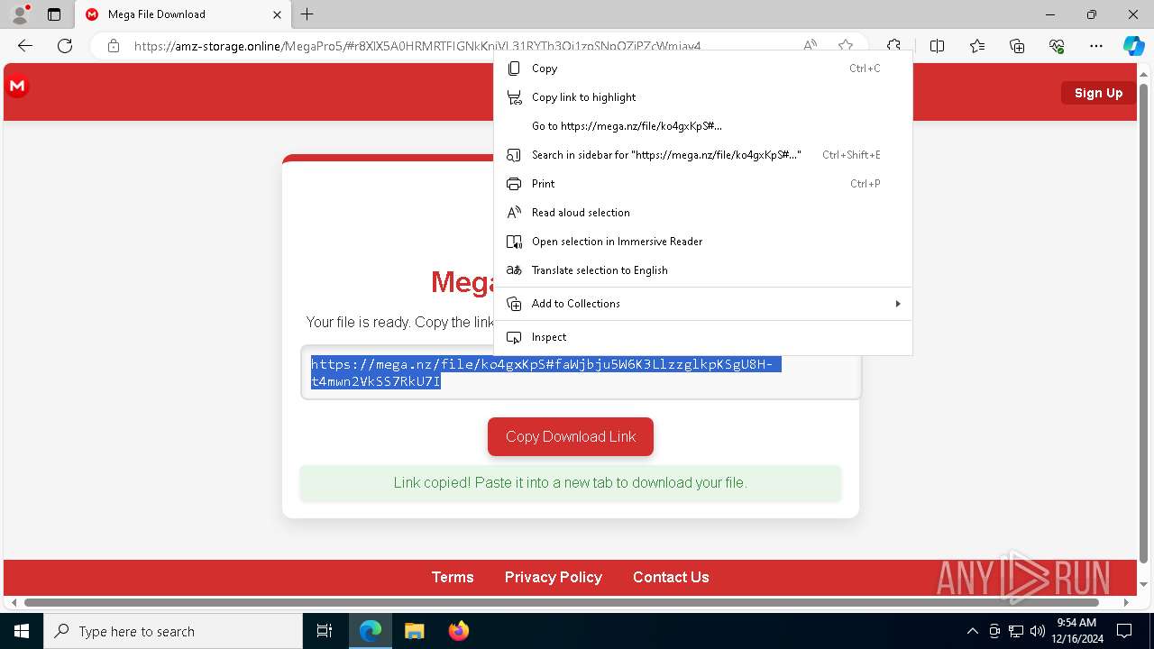Click the volume speaker tray icon
Screen dimensions: 1154x649
(x=1037, y=631)
